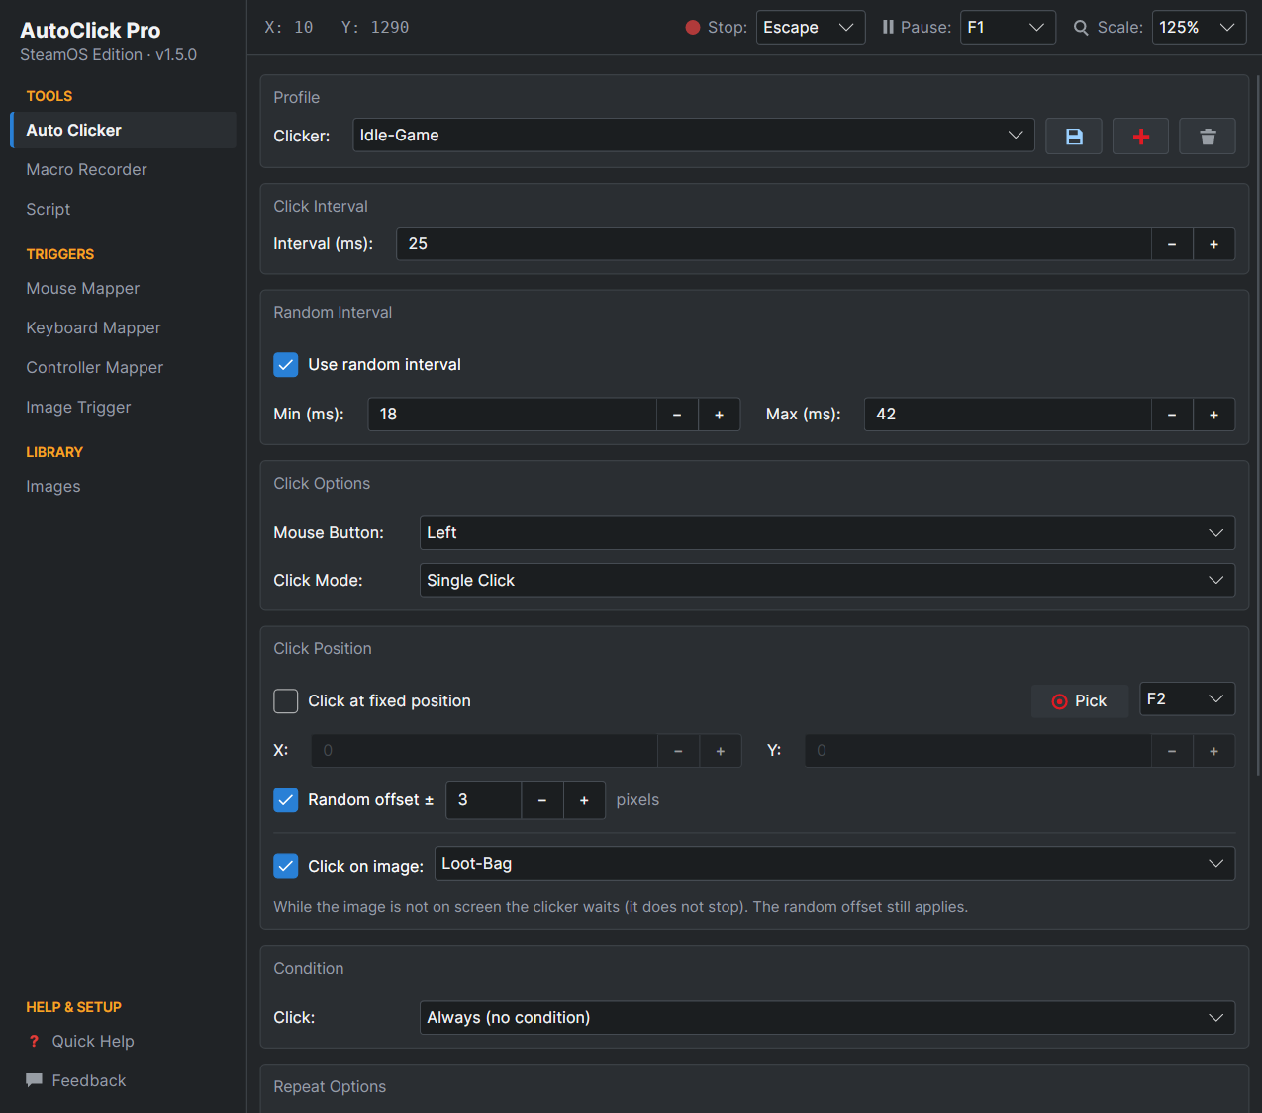Open the Stop hotkey dropdown
Screen dimensions: 1262x1113
(x=811, y=28)
